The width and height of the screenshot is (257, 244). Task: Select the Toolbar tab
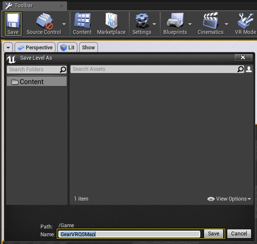(34, 6)
